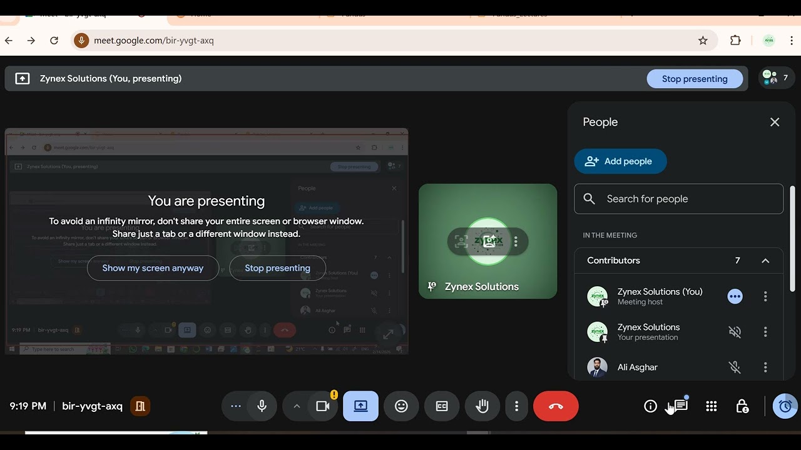The width and height of the screenshot is (801, 450).
Task: Open the activities grid icon
Action: point(711,406)
